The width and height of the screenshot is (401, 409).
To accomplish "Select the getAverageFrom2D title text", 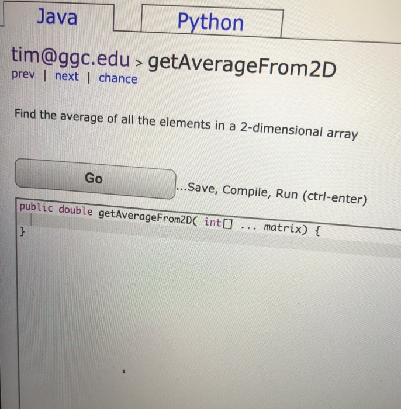I will (242, 66).
